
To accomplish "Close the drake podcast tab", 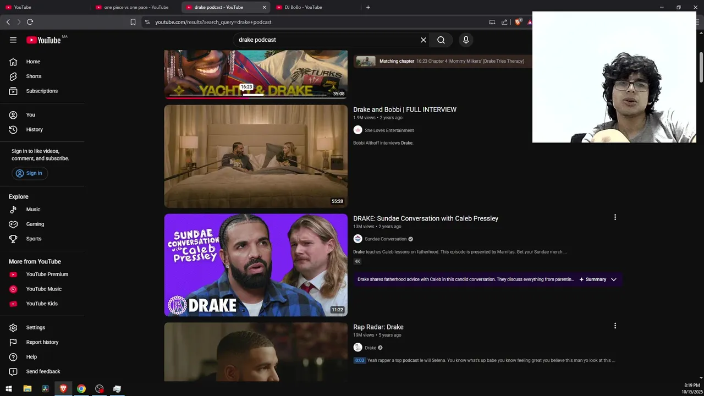I will pyautogui.click(x=264, y=7).
